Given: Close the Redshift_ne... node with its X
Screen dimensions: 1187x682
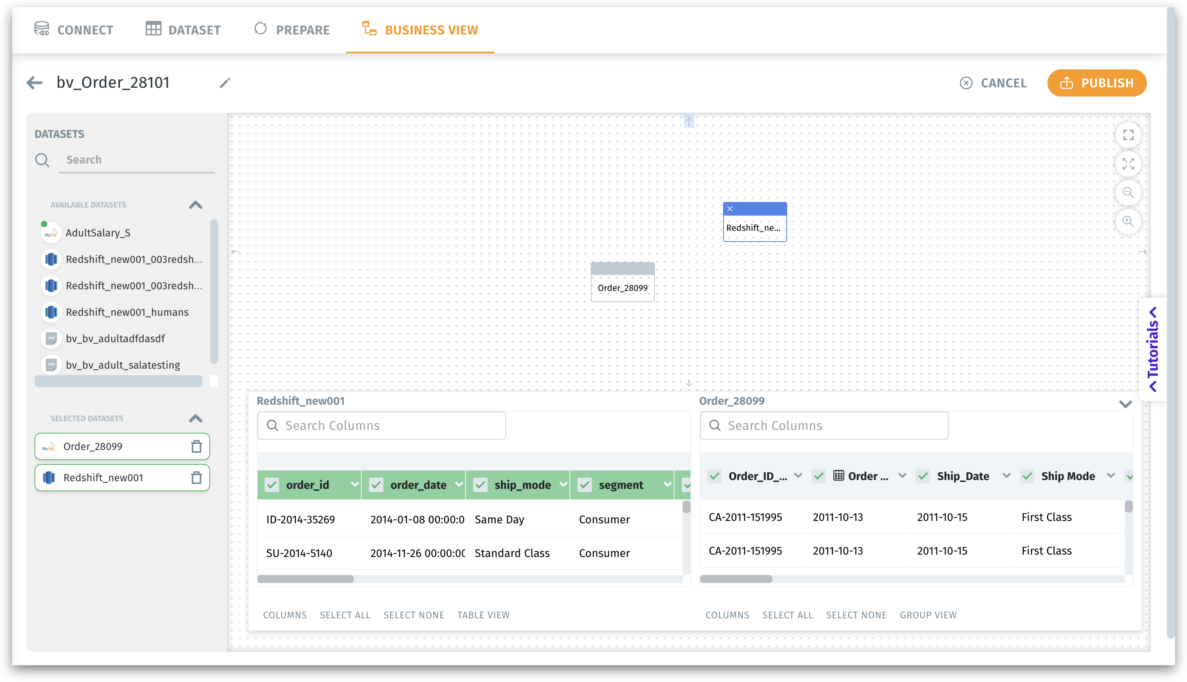Looking at the screenshot, I should [729, 209].
